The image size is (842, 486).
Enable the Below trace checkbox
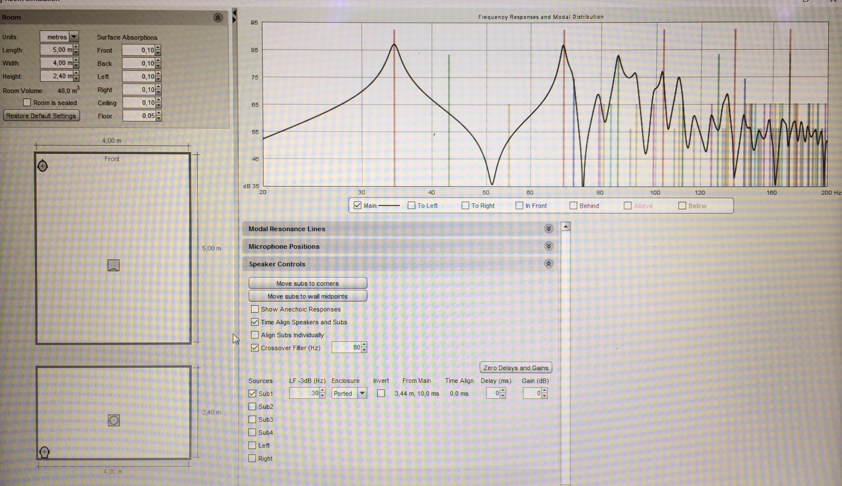click(682, 205)
